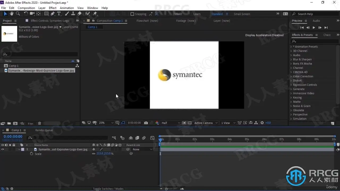
Task: Click the Search Help field
Action: 315,14
